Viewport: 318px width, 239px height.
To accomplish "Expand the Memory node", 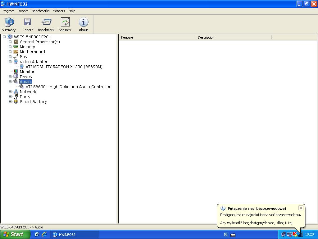I will pyautogui.click(x=10, y=47).
